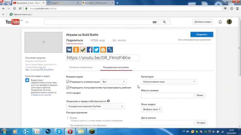Open Minecraft from the taskbar

(92, 132)
